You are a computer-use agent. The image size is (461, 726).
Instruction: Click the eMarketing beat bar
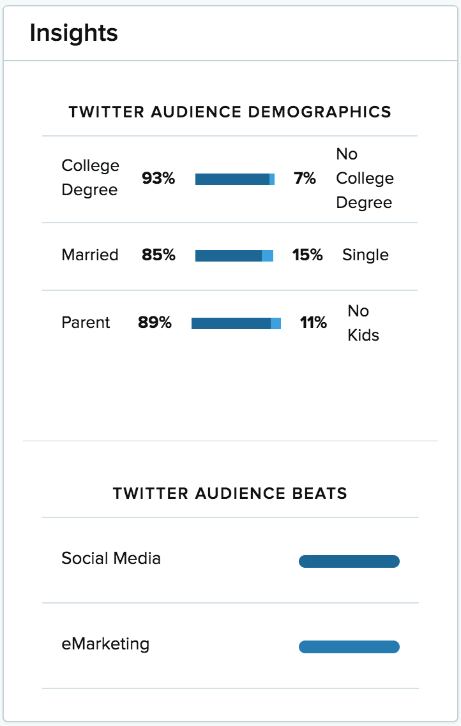pyautogui.click(x=347, y=646)
